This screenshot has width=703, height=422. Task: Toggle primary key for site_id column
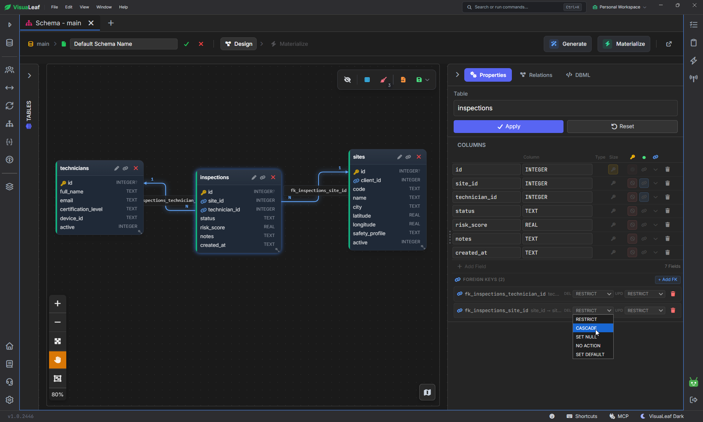click(x=613, y=183)
